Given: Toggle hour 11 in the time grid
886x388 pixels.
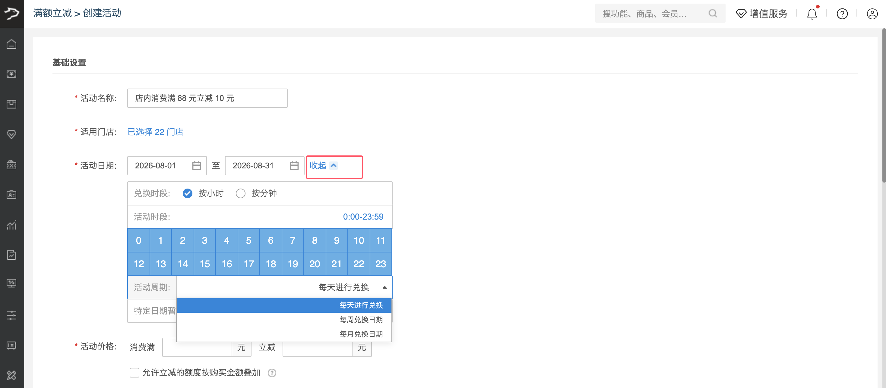Looking at the screenshot, I should [381, 241].
